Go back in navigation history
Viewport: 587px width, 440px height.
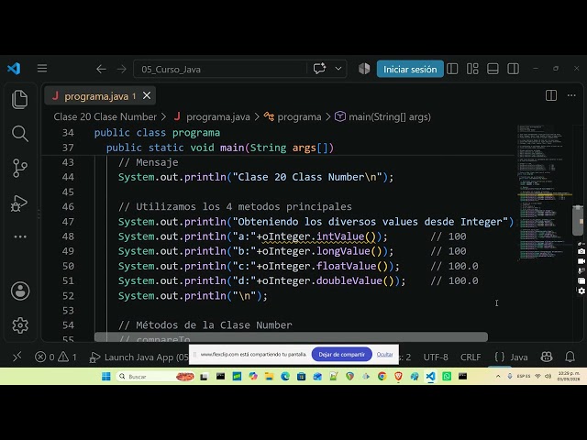[x=101, y=70]
